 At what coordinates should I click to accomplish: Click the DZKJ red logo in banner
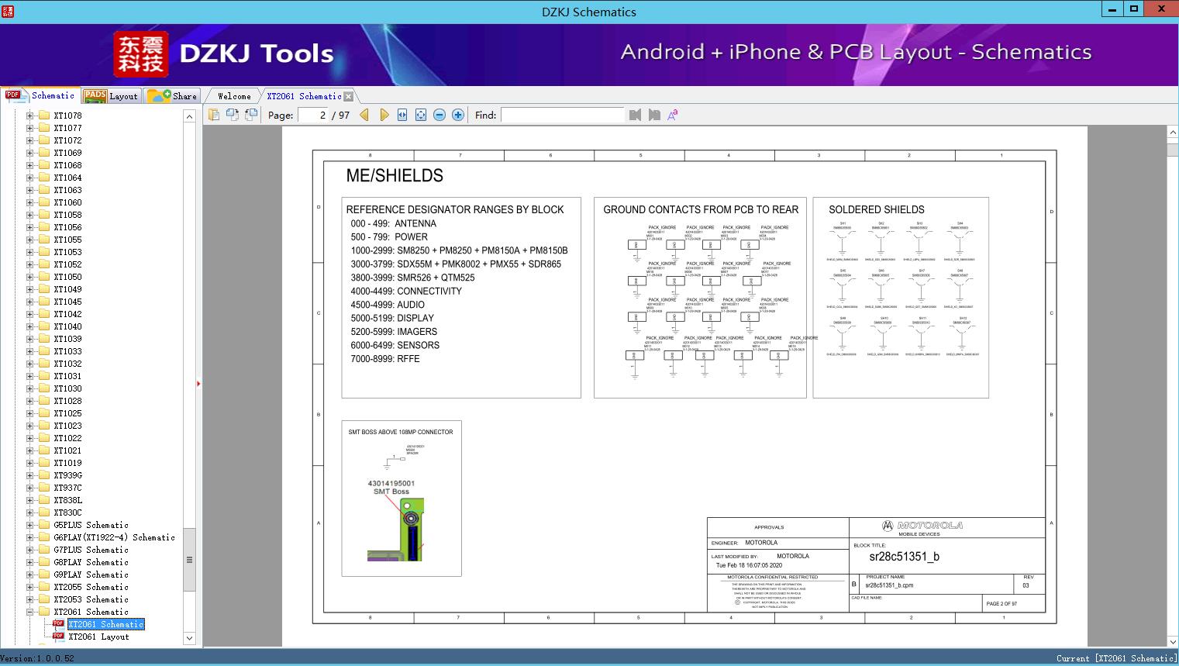140,53
